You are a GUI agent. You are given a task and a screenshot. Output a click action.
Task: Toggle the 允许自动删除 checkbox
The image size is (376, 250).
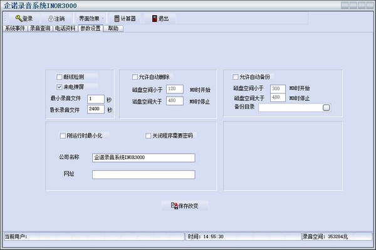pos(135,77)
